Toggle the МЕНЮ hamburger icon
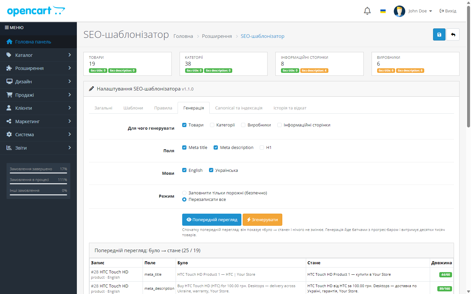 point(7,28)
